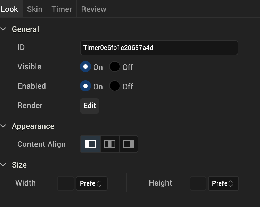The width and height of the screenshot is (260, 207).
Task: Switch to the Skin tab
Action: coord(35,9)
